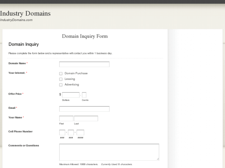Click the Cents offer price field
Viewport: 225px width, 168px height.
(84, 95)
